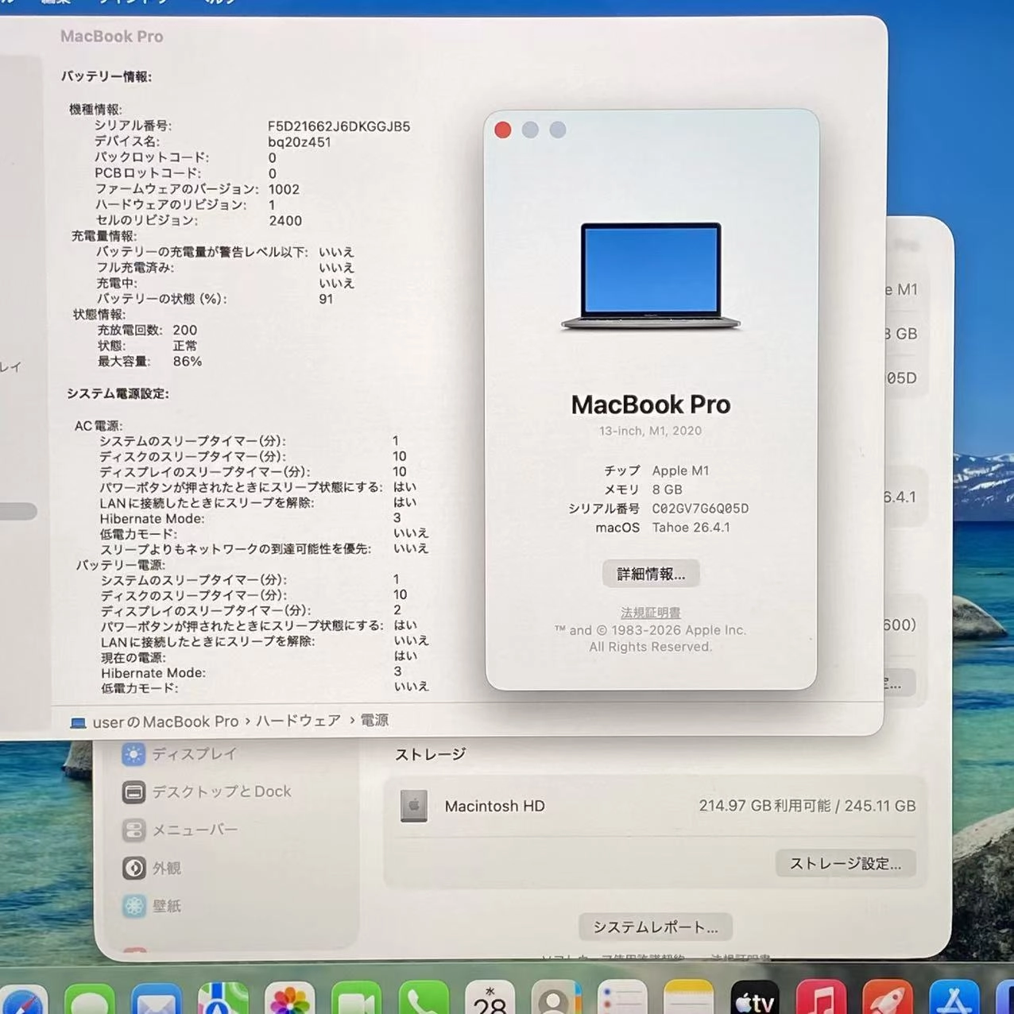Viewport: 1014px width, 1014px height.
Task: Open 壁紙 wallpaper settings in sidebar
Action: point(152,906)
